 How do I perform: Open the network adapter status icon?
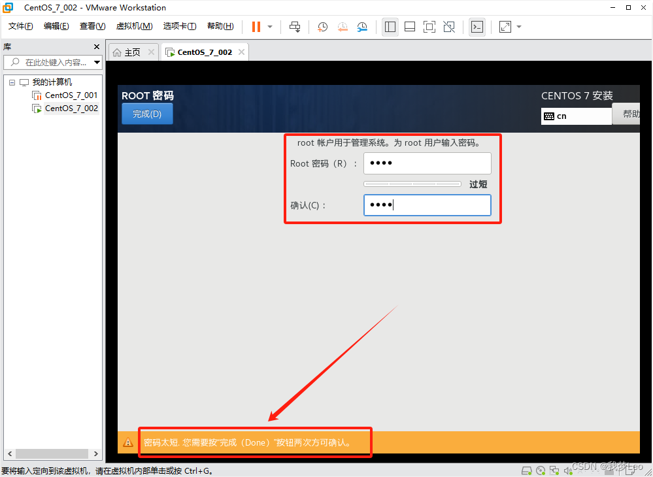click(554, 470)
